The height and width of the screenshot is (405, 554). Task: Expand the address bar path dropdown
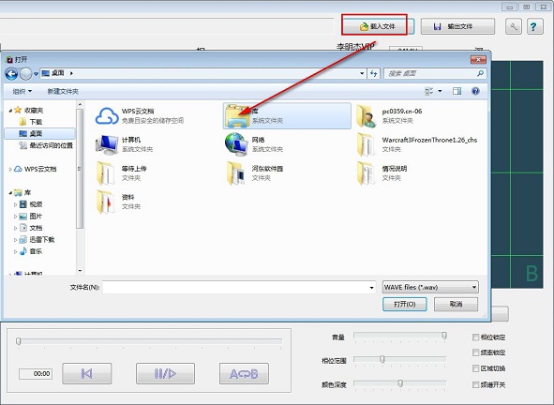pyautogui.click(x=362, y=73)
